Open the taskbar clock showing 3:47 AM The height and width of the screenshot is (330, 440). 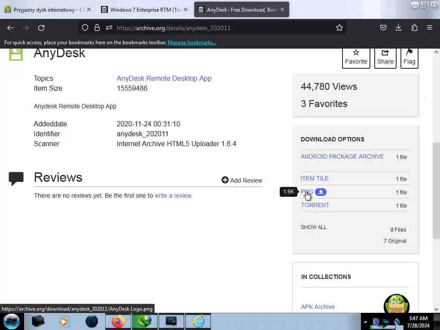pos(418,322)
